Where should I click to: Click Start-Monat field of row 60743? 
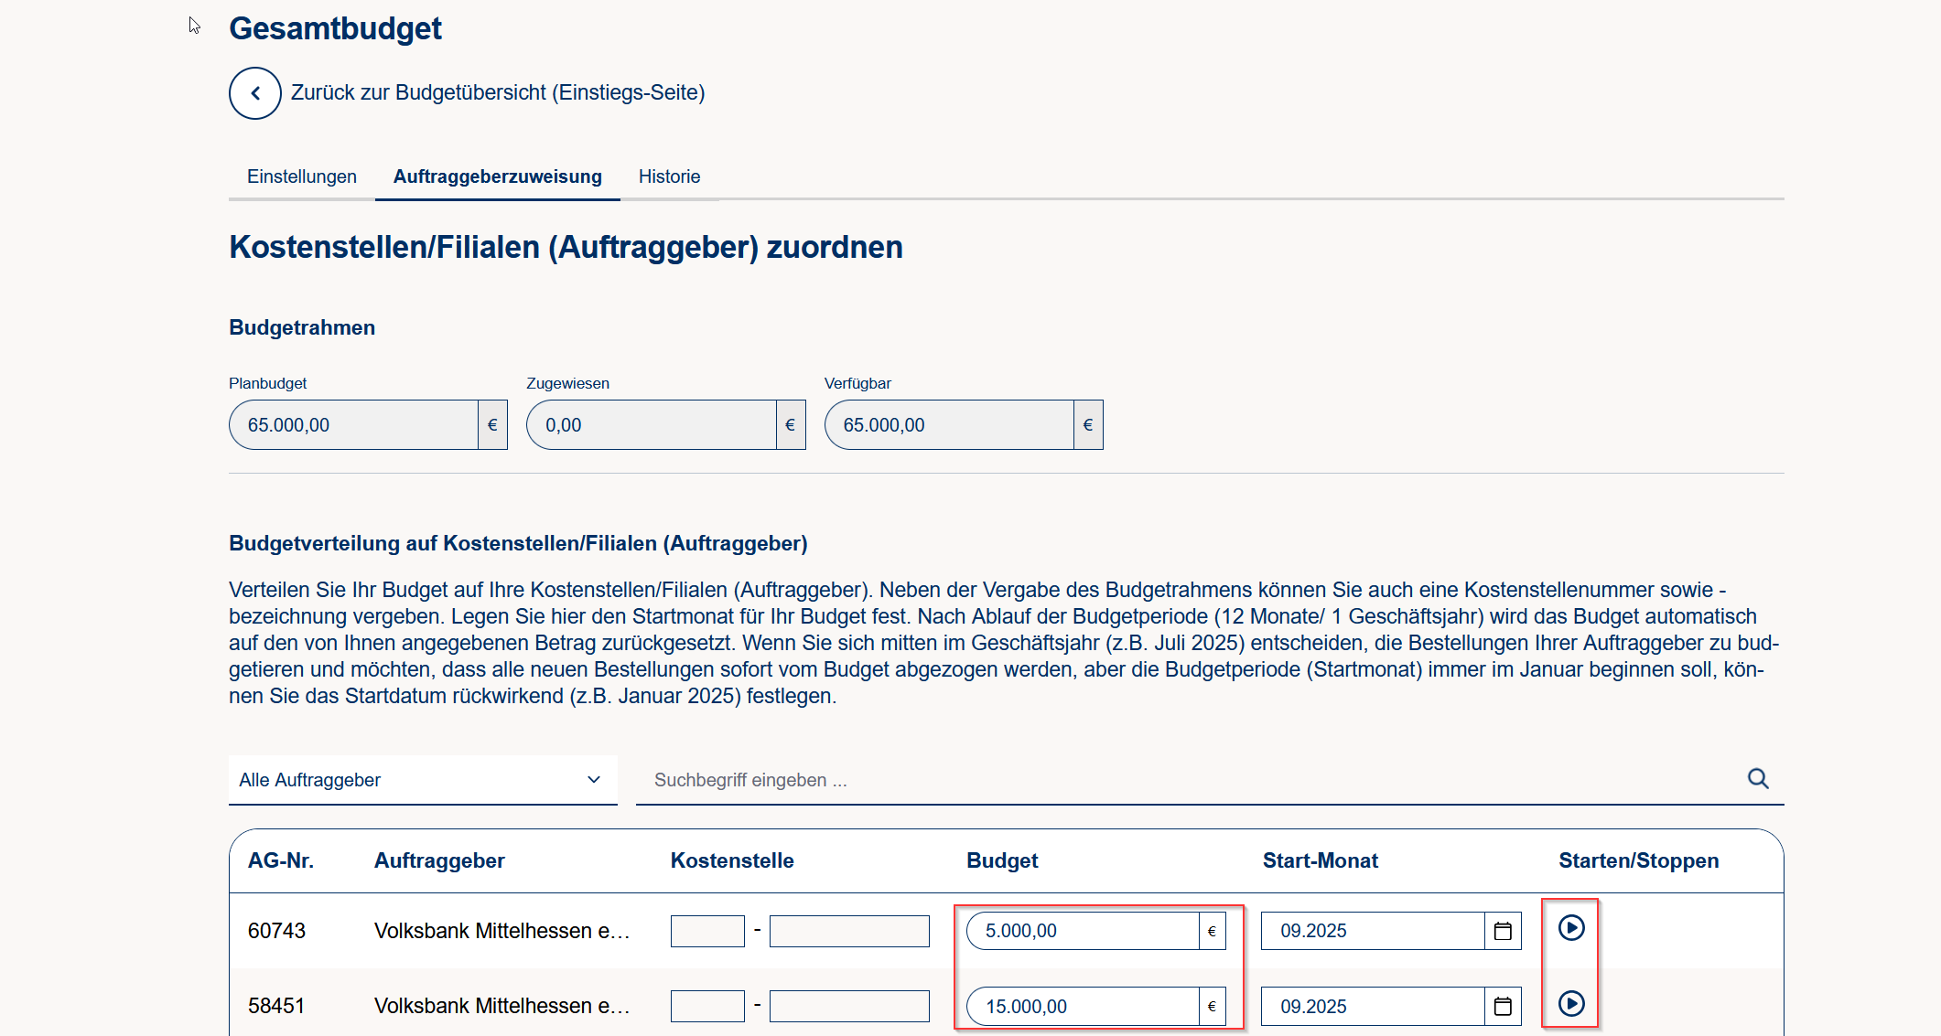pos(1371,931)
